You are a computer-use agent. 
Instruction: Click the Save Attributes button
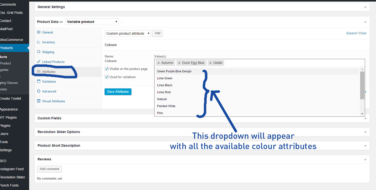(118, 92)
